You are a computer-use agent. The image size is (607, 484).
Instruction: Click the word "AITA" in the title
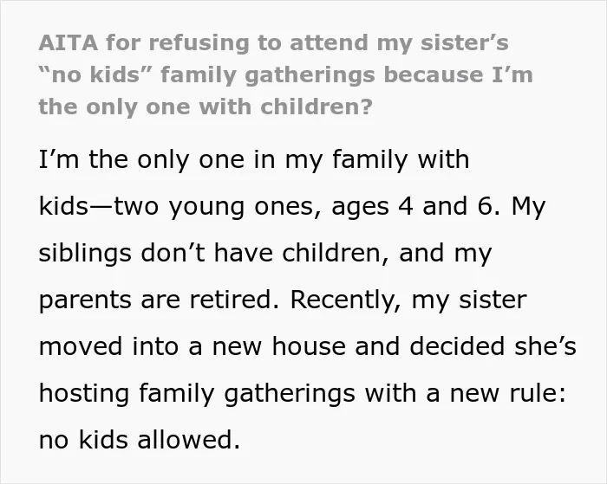pyautogui.click(x=69, y=42)
